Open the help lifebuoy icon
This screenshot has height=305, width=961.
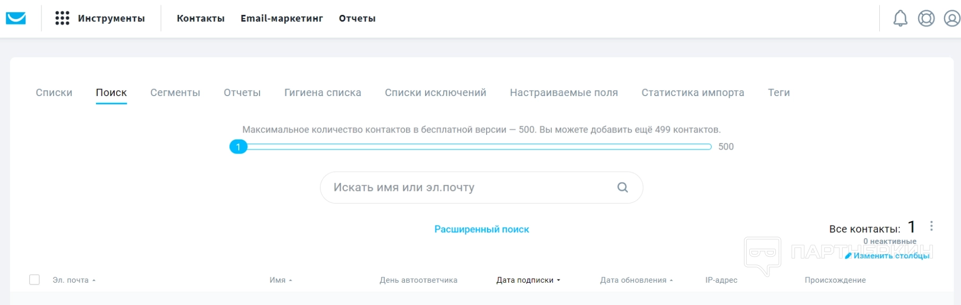[x=926, y=19]
